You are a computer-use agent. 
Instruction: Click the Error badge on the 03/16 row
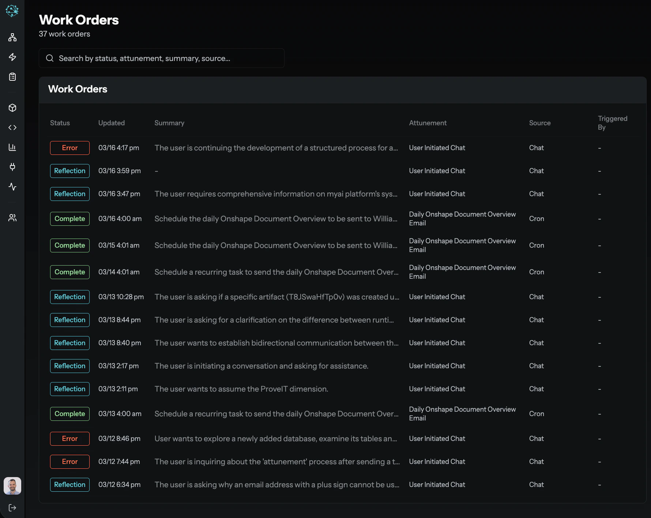[69, 148]
